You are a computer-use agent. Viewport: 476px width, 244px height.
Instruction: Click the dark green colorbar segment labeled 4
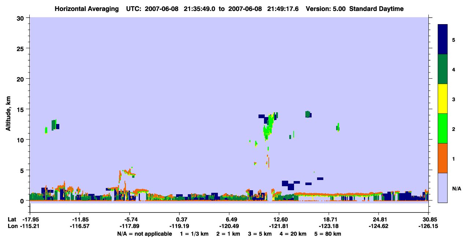tap(443, 69)
